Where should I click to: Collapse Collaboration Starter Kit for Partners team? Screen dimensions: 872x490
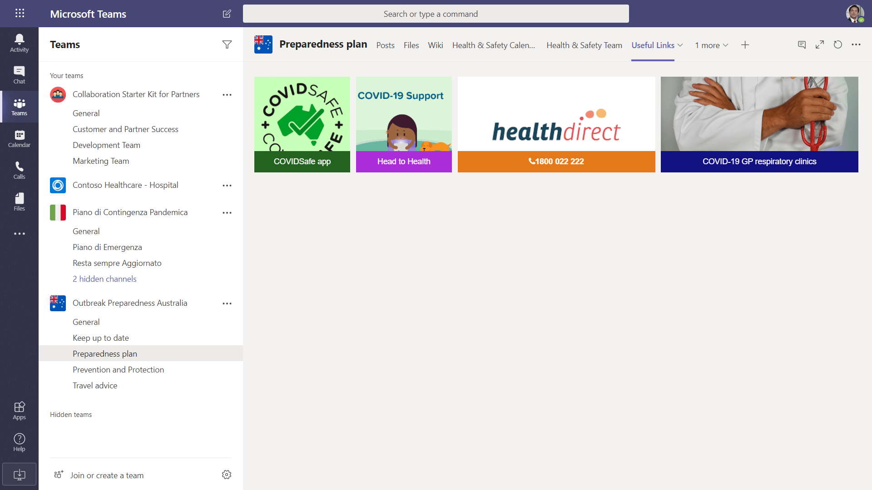tap(136, 94)
